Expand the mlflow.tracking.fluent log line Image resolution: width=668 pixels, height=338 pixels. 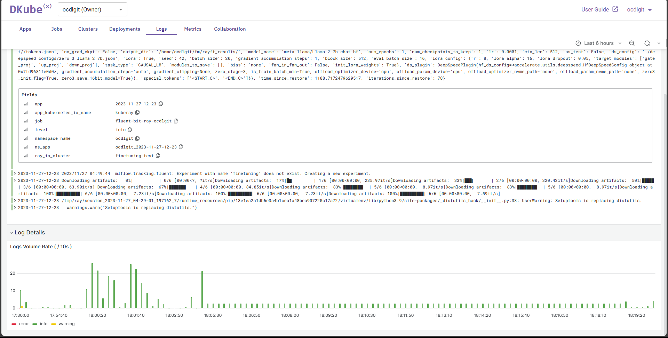[15, 174]
